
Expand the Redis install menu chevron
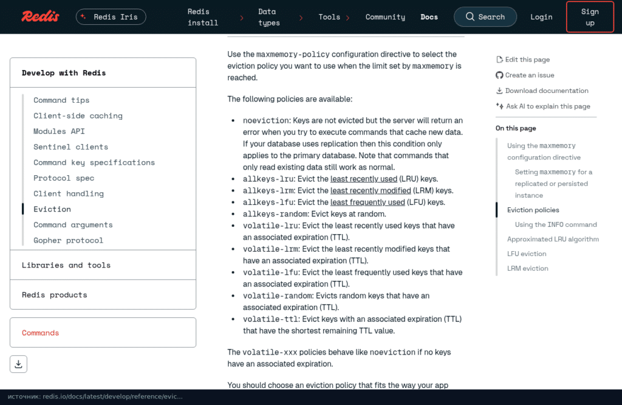[242, 18]
